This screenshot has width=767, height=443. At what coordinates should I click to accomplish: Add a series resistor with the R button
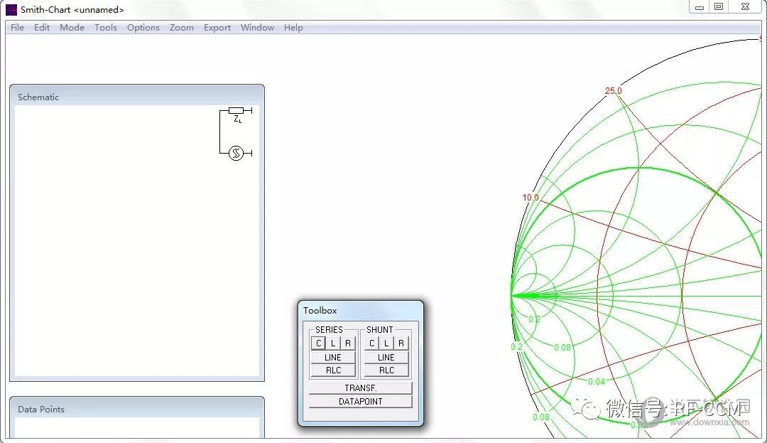tap(348, 343)
